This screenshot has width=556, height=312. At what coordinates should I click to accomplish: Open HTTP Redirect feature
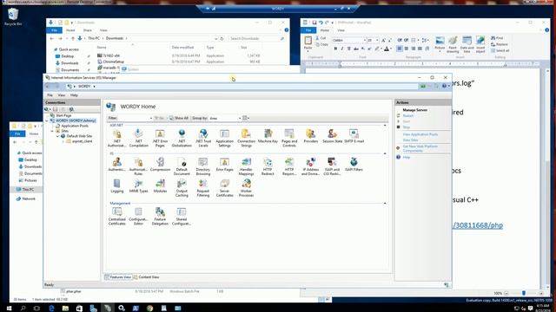(x=268, y=166)
